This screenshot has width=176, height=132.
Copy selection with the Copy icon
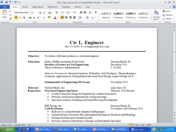(x=10, y=15)
